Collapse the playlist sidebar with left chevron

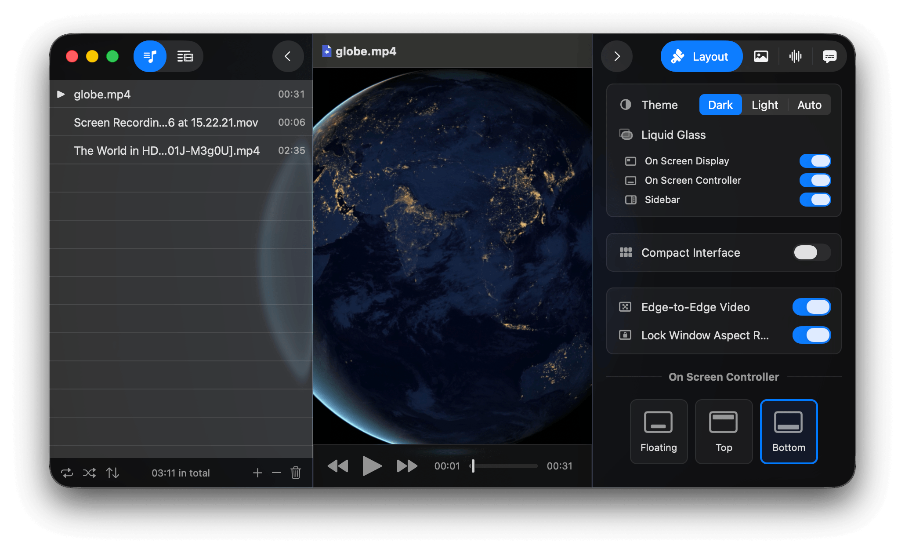(288, 56)
